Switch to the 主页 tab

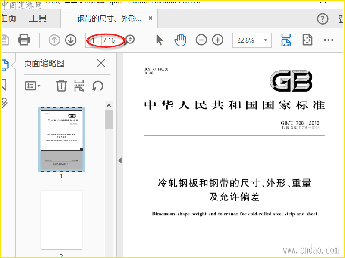(x=9, y=18)
